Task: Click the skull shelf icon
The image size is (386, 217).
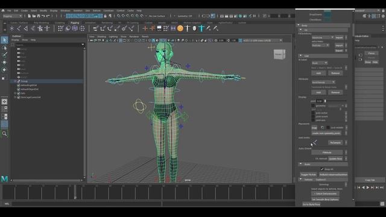Action: [x=194, y=28]
